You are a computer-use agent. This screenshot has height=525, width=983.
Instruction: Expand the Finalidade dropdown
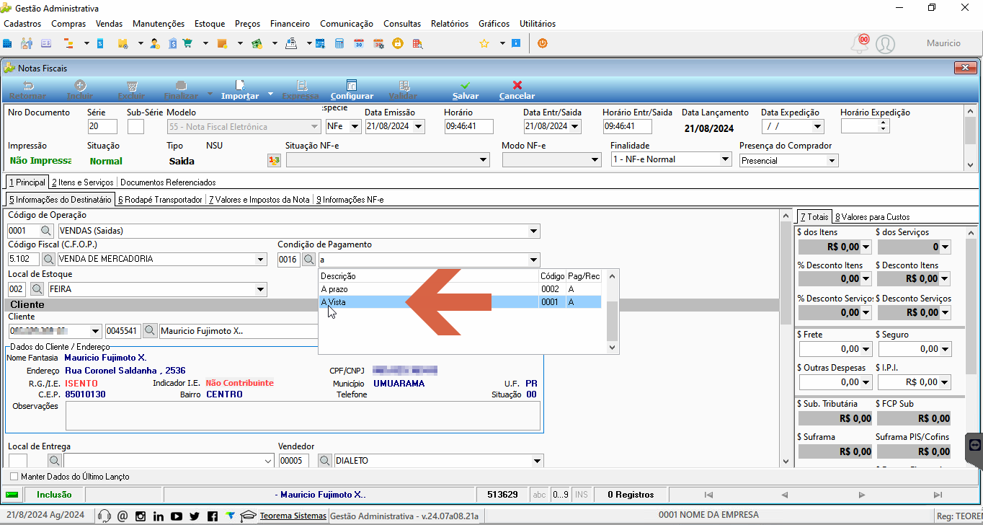coord(725,159)
